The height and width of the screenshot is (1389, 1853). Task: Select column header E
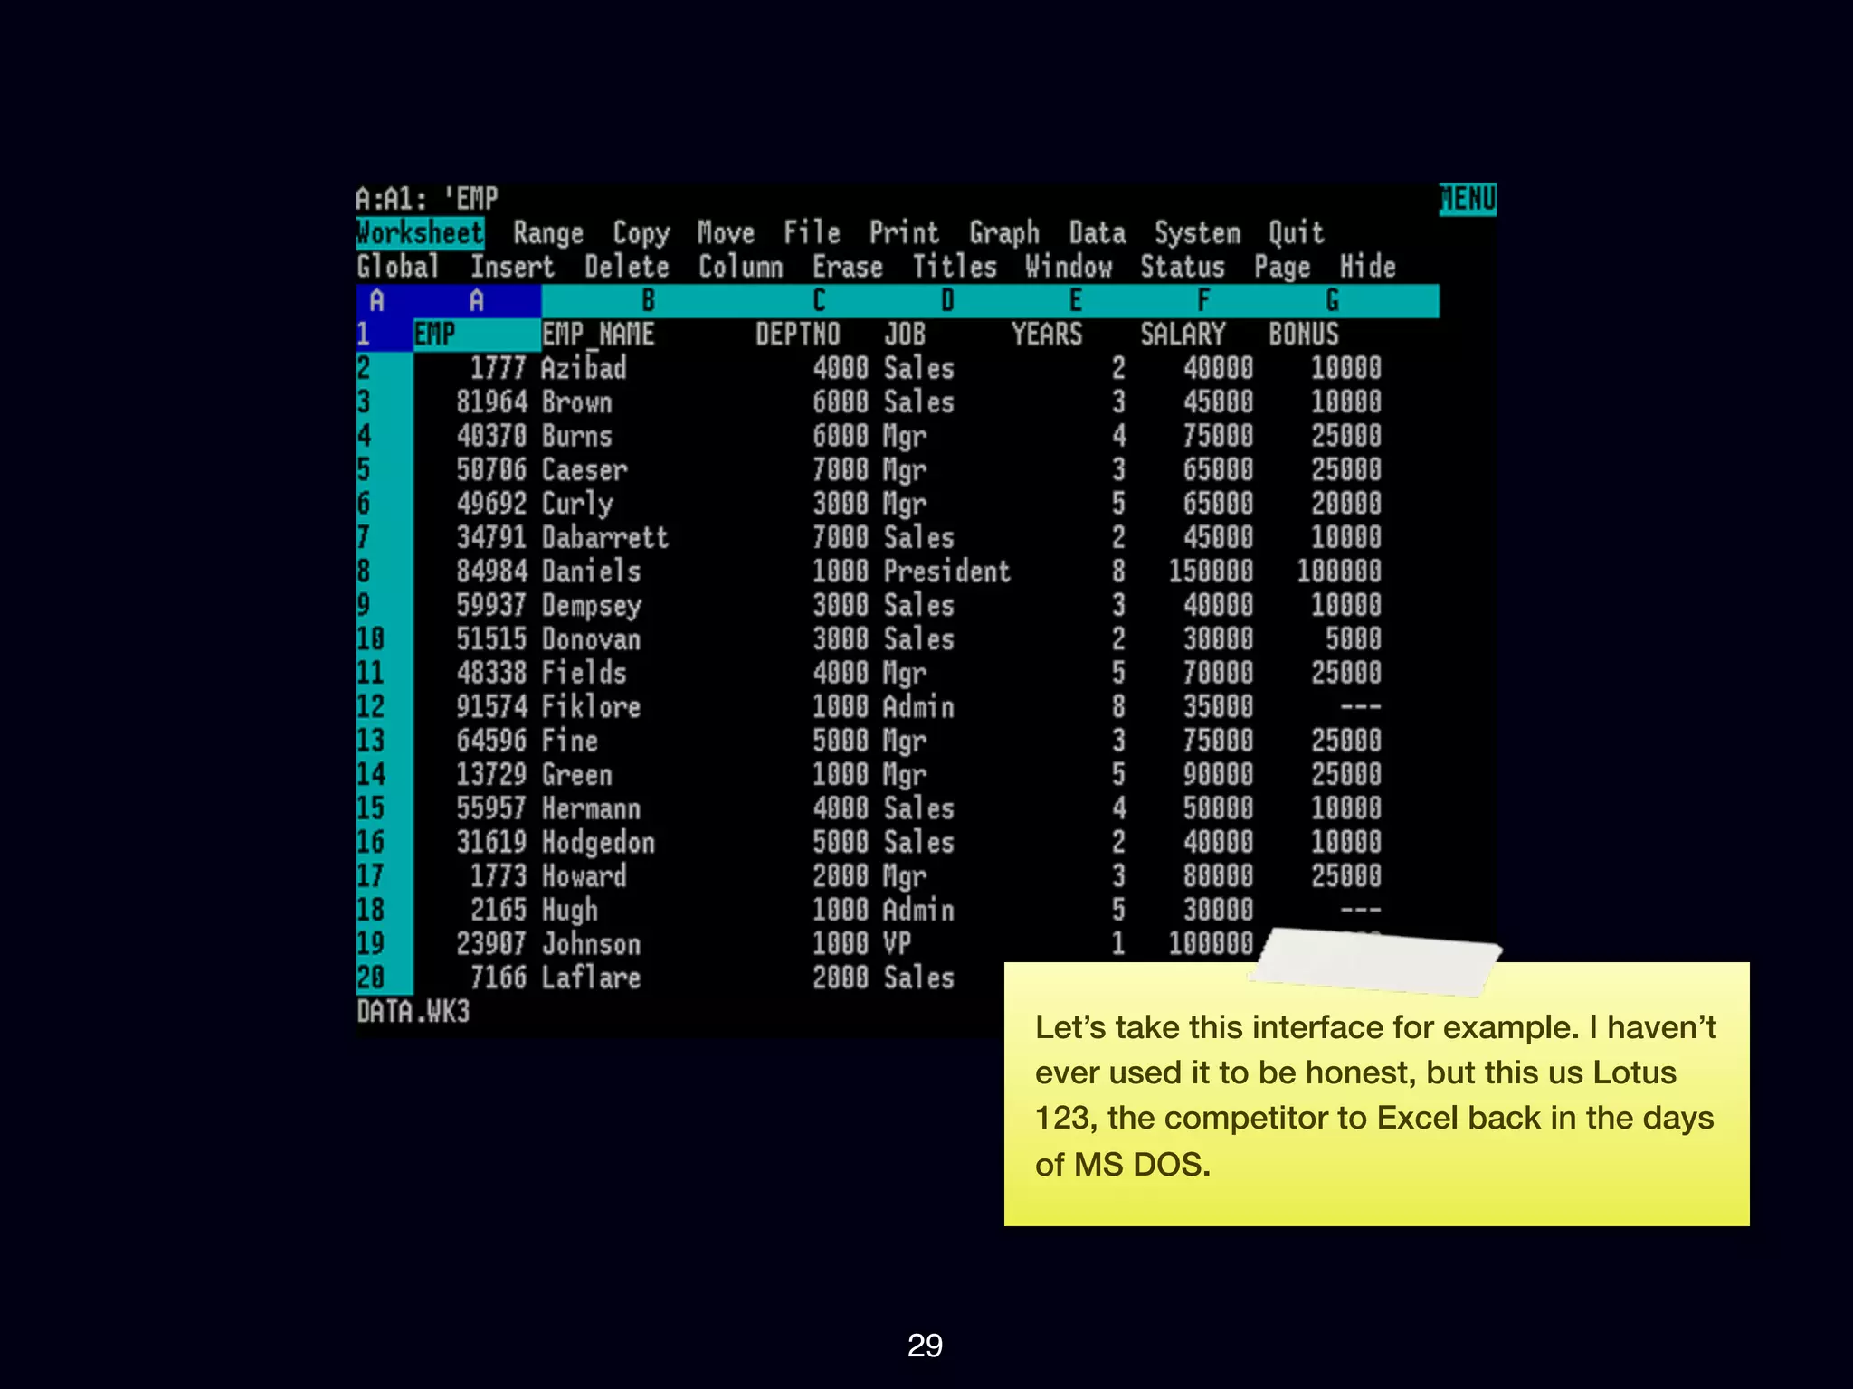click(1076, 301)
